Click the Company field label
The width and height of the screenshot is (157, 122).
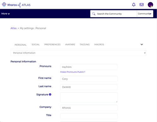pyautogui.click(x=45, y=107)
